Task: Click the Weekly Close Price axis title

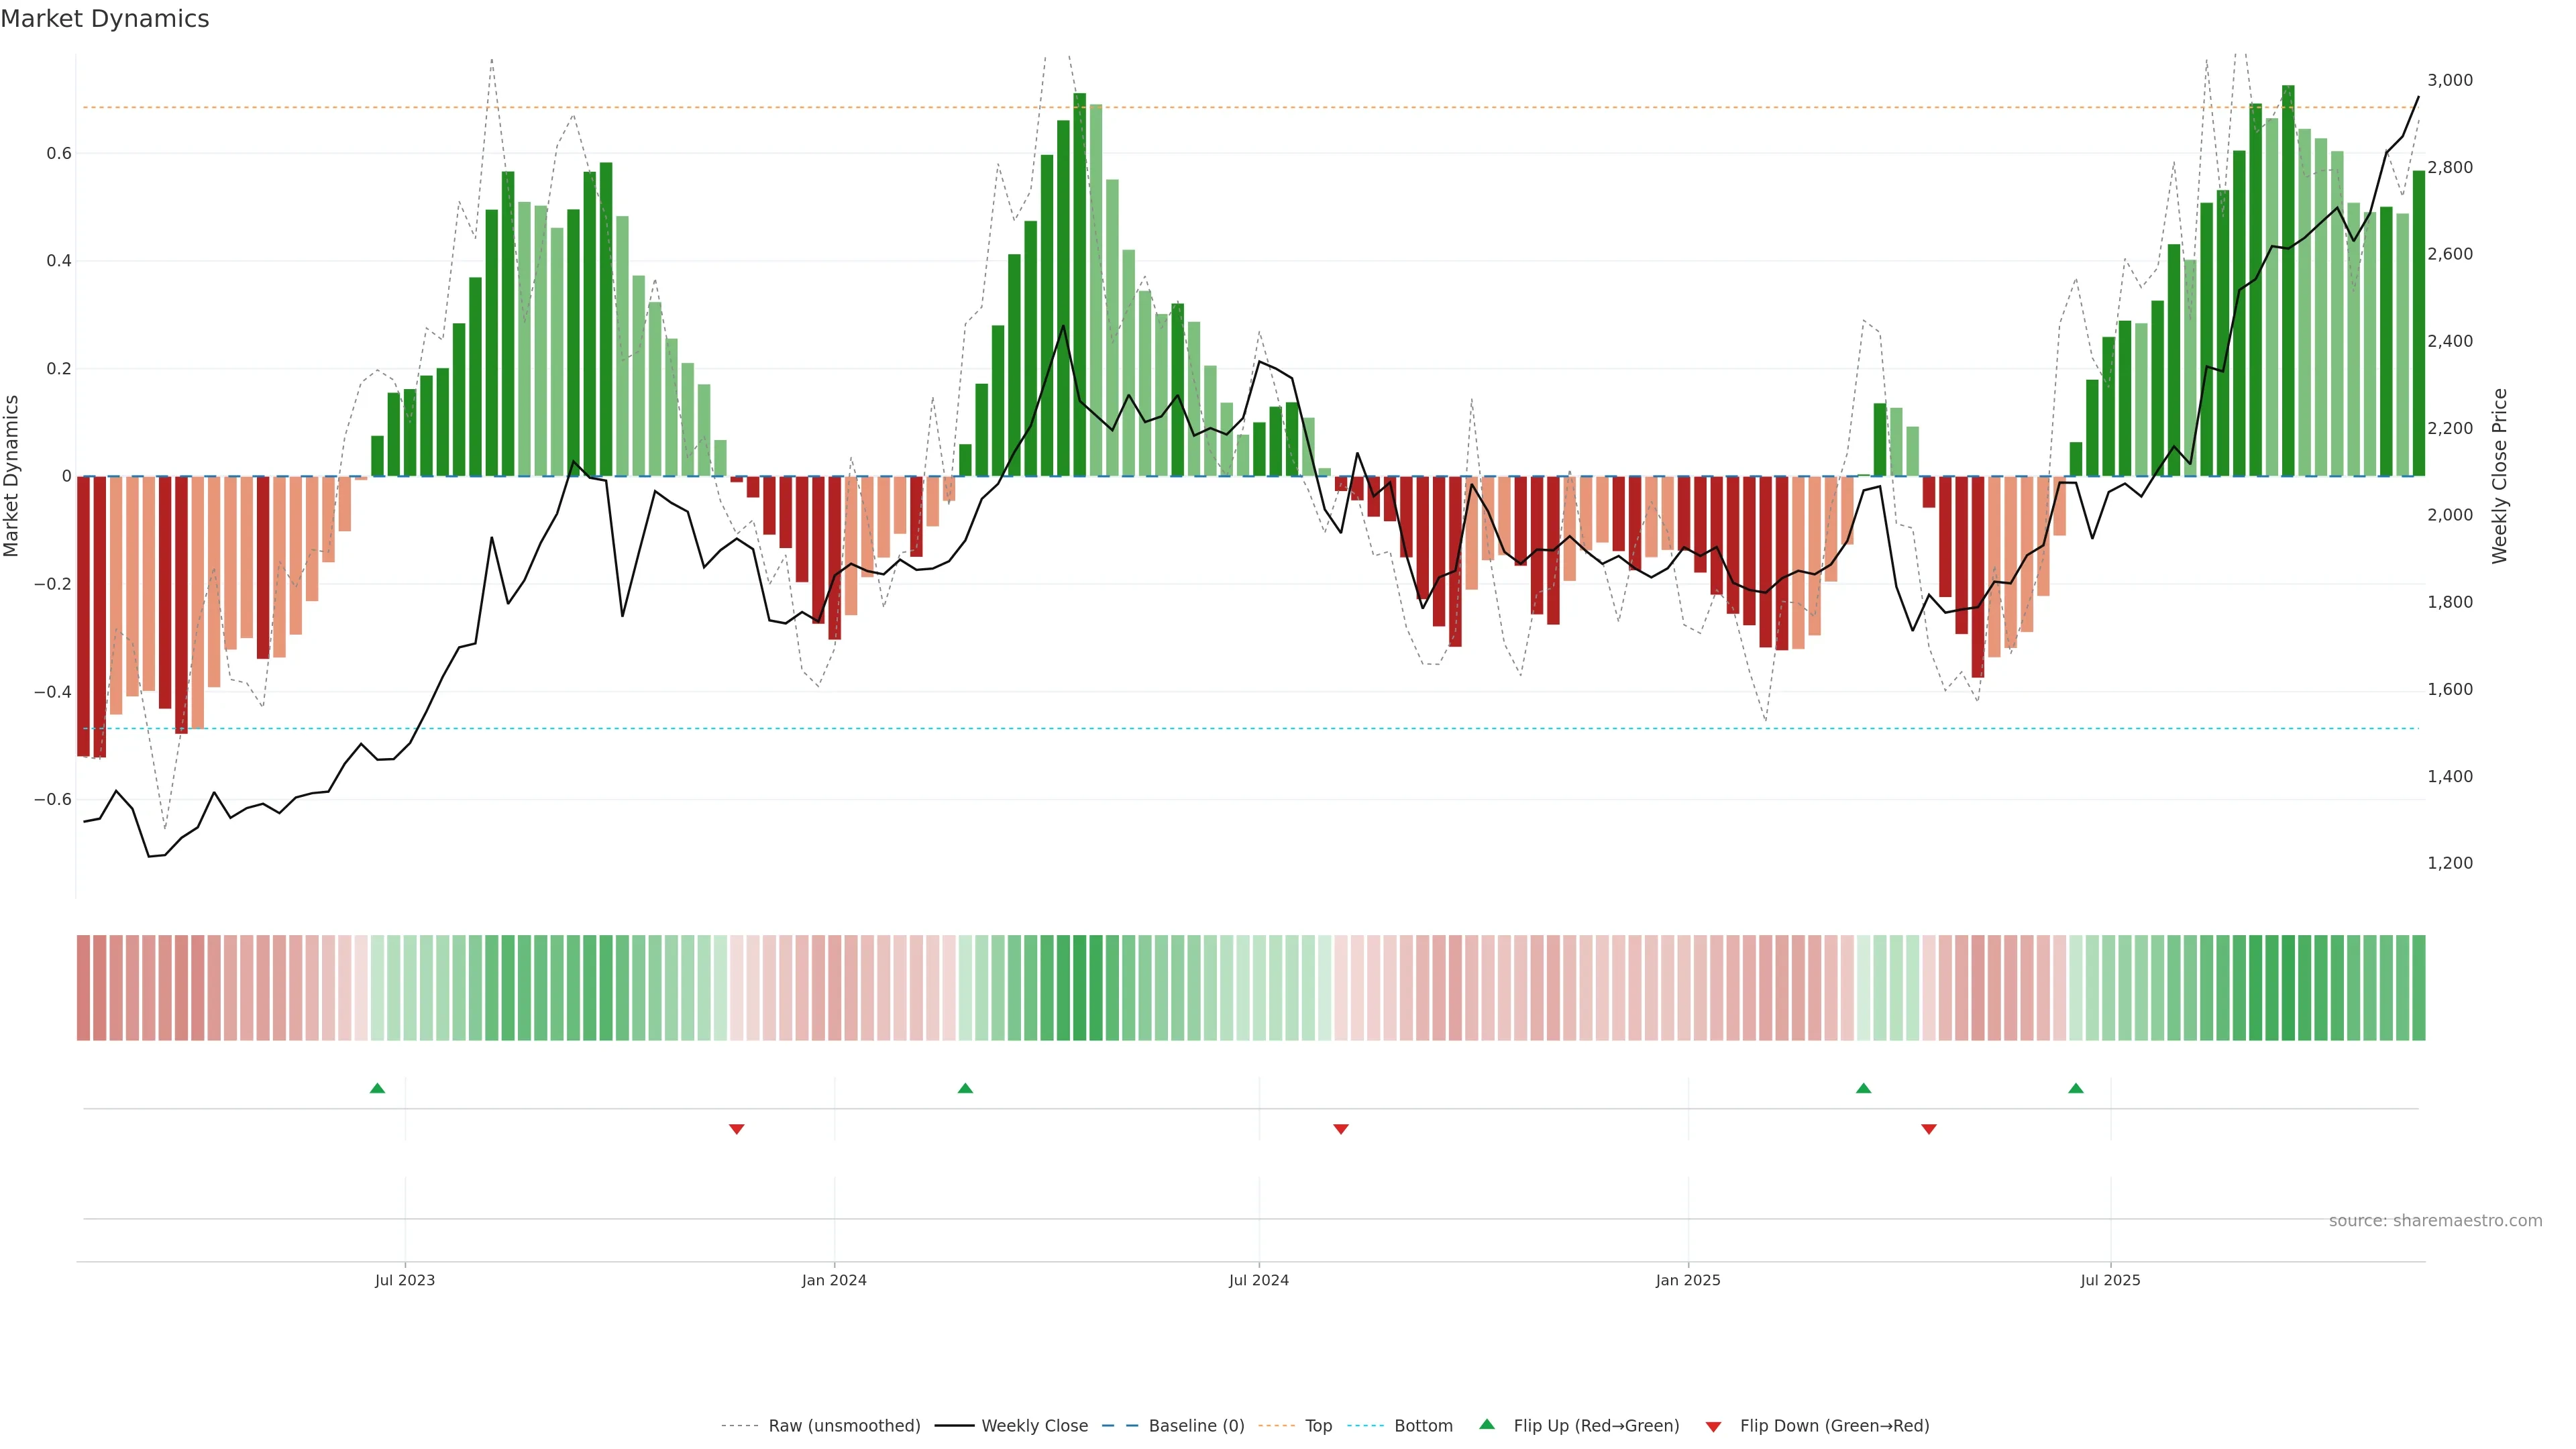Action: [x=2500, y=476]
